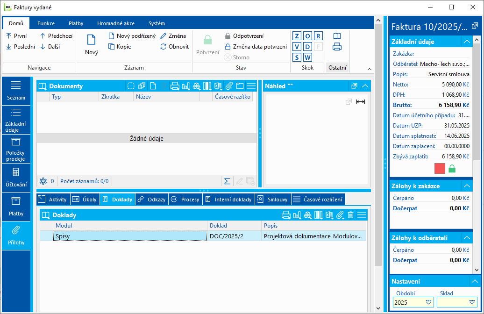This screenshot has height=314, width=484.
Task: Switch to the Smlouvy tab
Action: 273,200
